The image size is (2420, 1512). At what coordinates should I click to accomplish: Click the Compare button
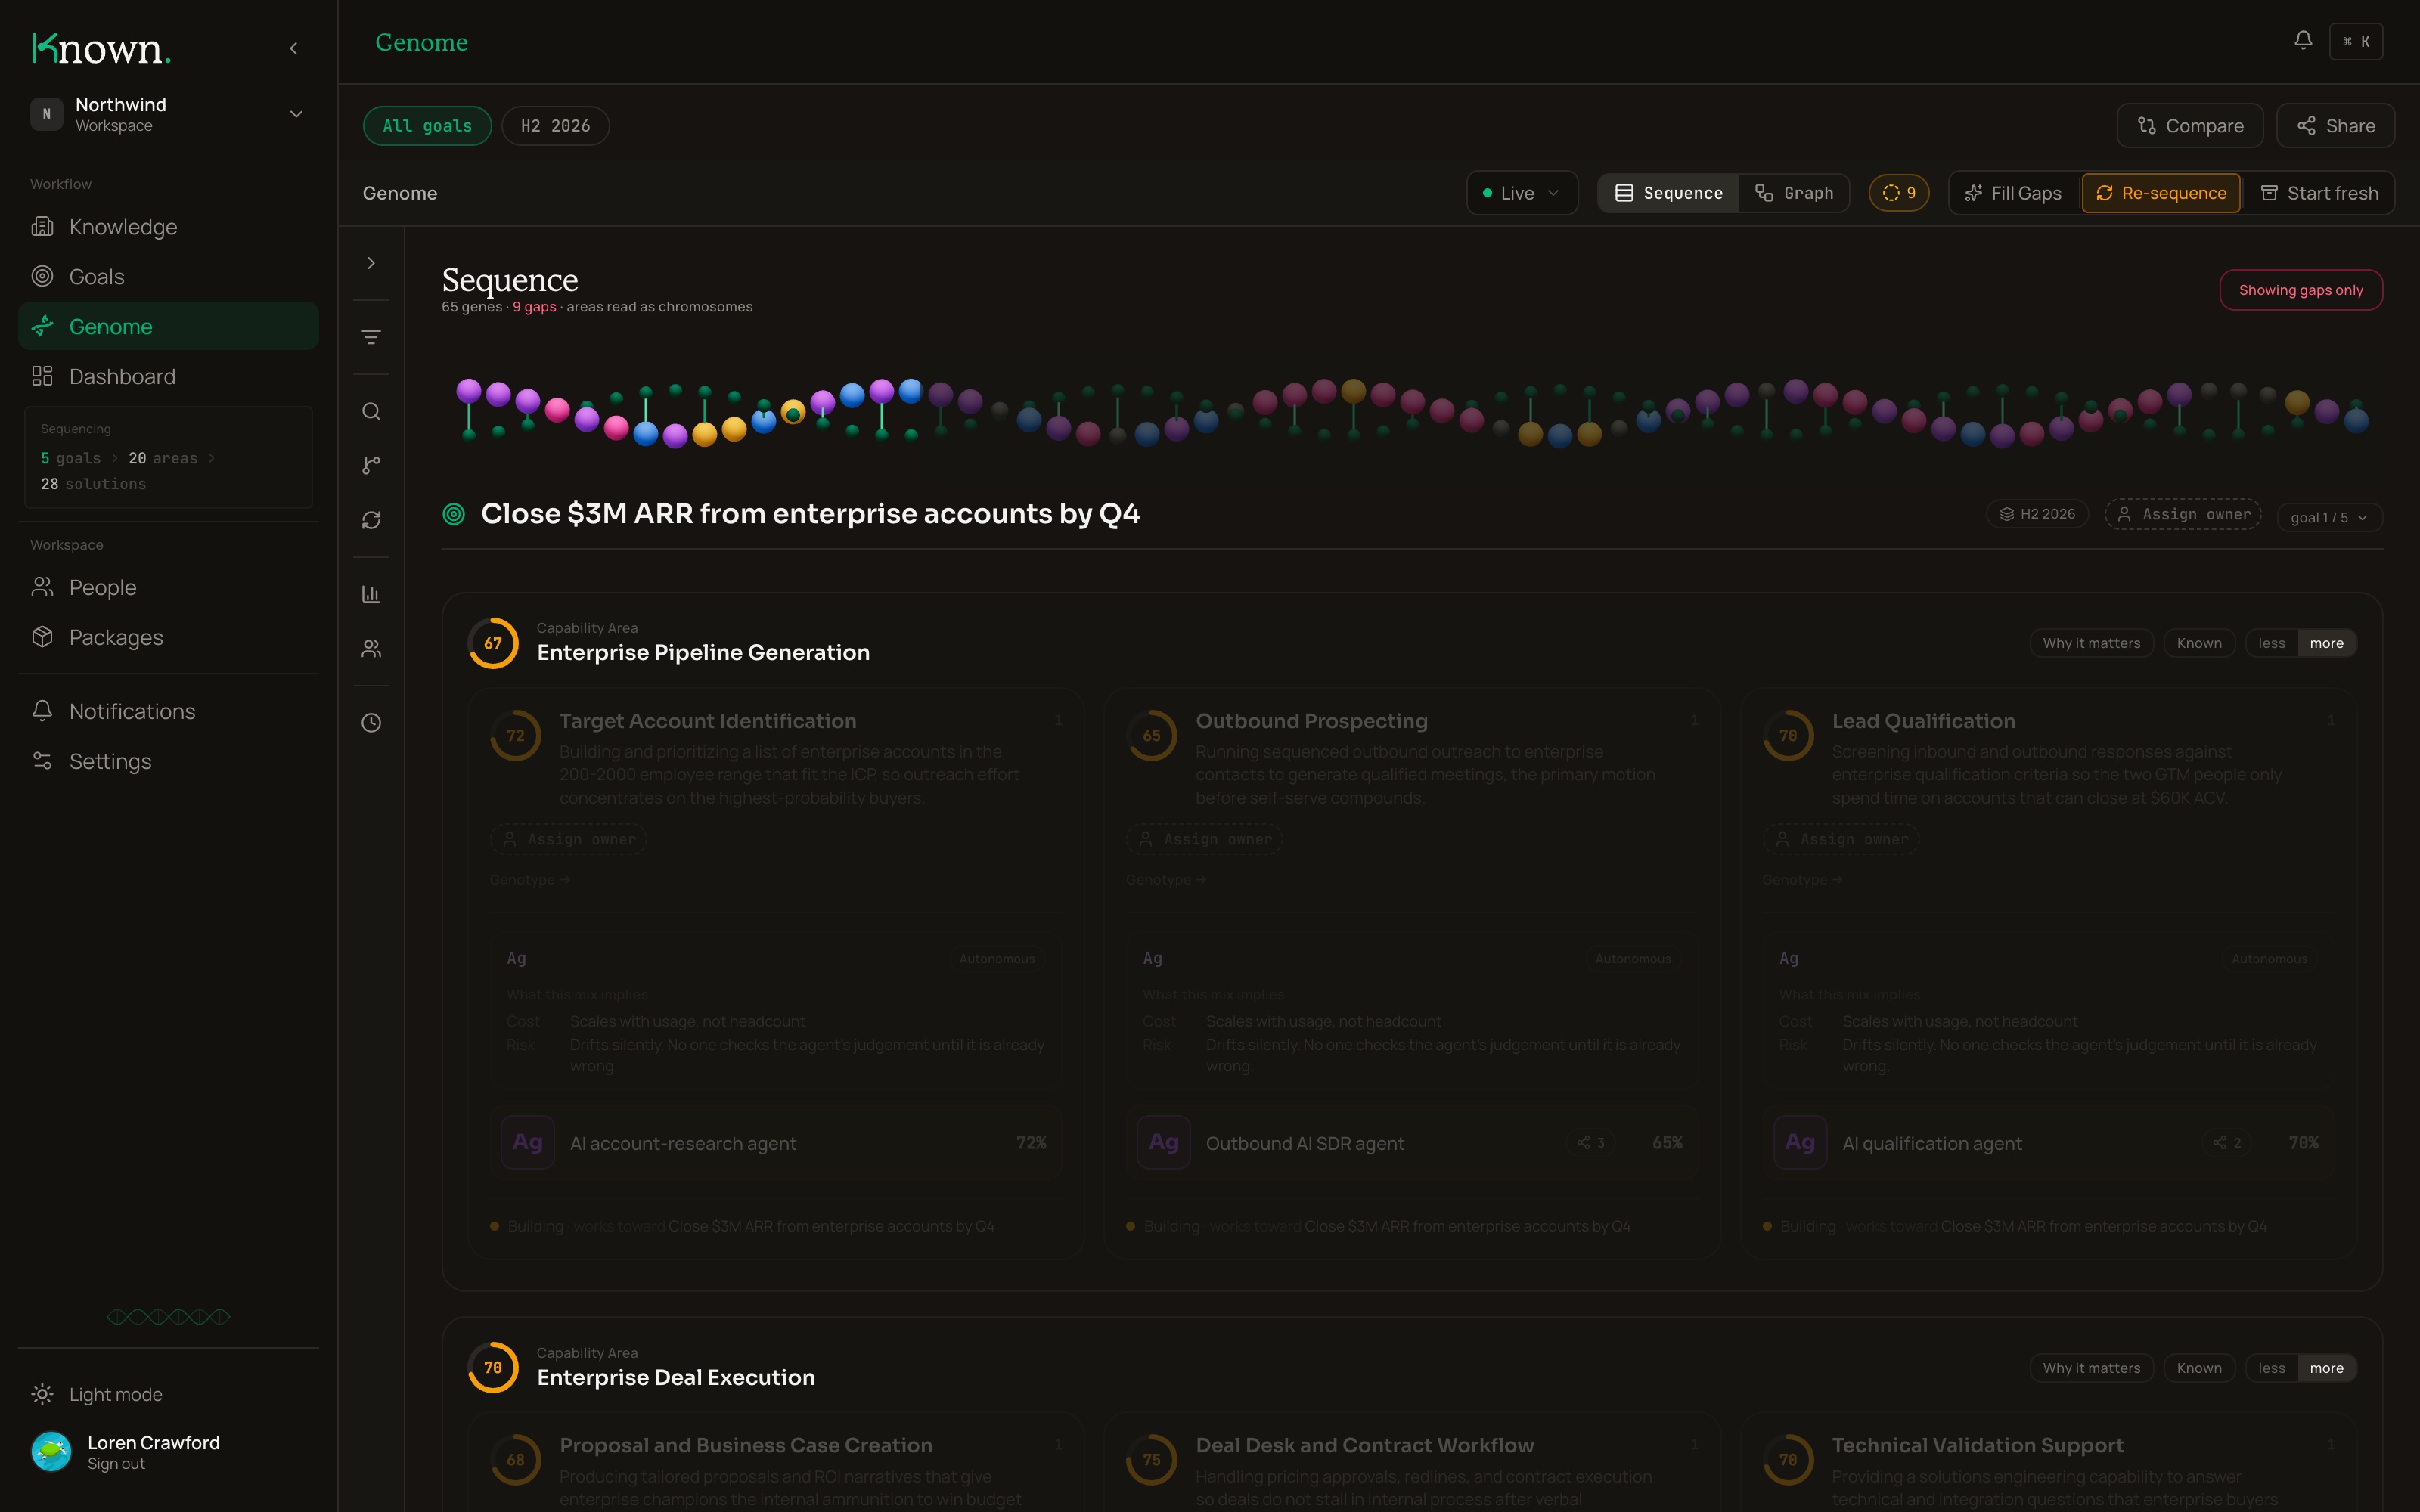click(x=2190, y=126)
